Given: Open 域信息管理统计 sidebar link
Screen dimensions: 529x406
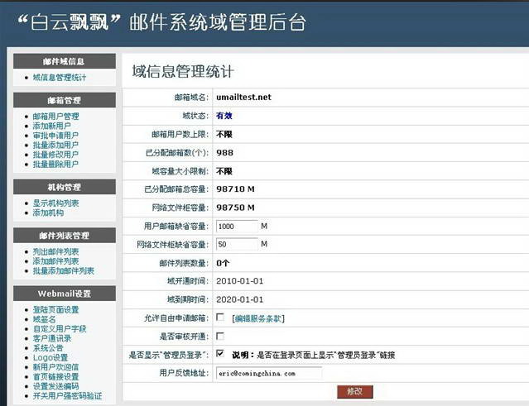Looking at the screenshot, I should [x=60, y=78].
